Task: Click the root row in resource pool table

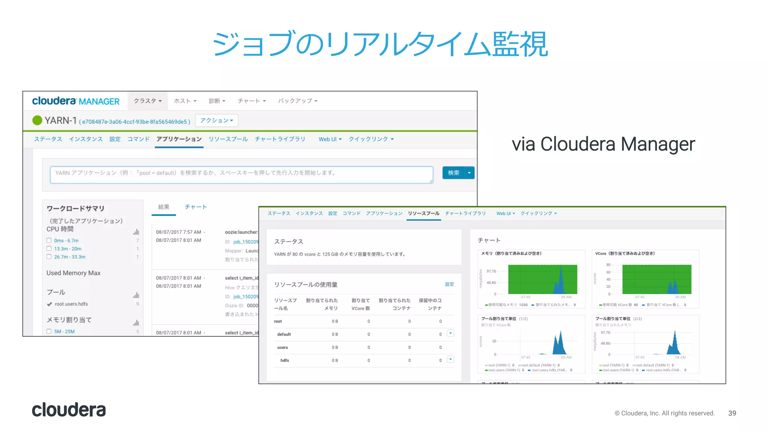Action: click(x=364, y=321)
